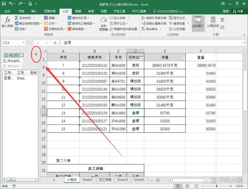Click the Undo icon in quick access toolbar
This screenshot has height=189, width=248.
tap(11, 3)
